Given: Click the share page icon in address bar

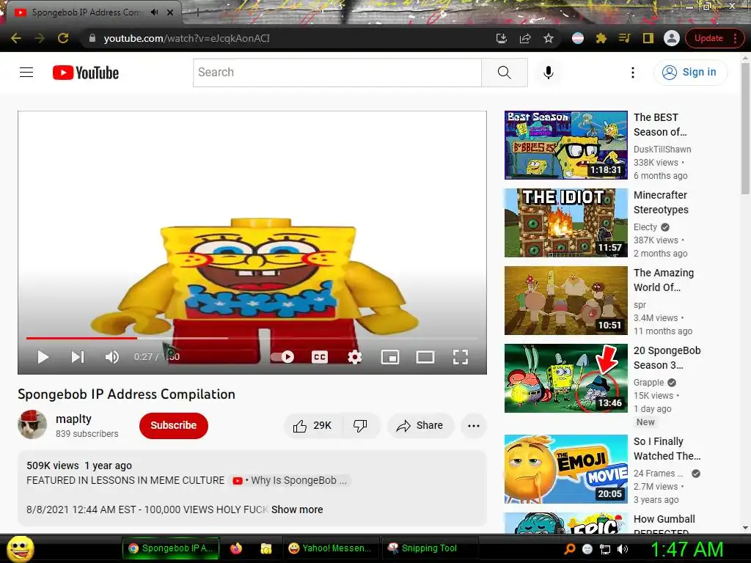Looking at the screenshot, I should 525,38.
